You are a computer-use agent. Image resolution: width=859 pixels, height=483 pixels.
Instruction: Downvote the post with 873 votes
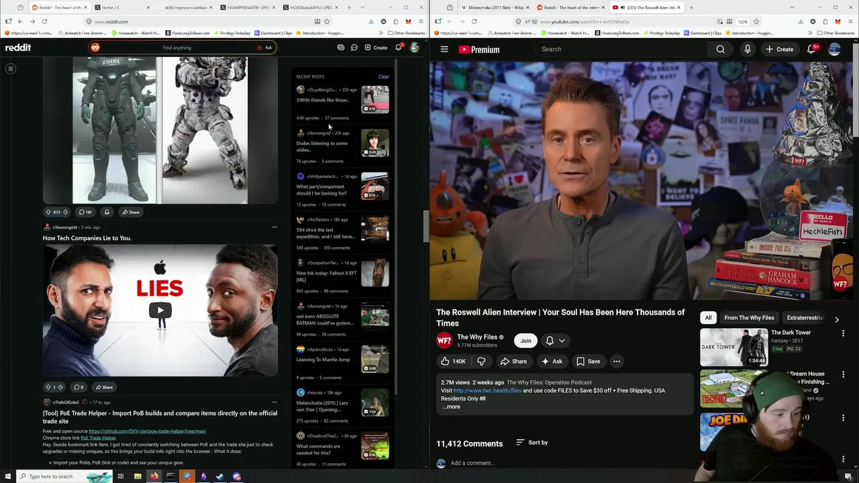(65, 212)
